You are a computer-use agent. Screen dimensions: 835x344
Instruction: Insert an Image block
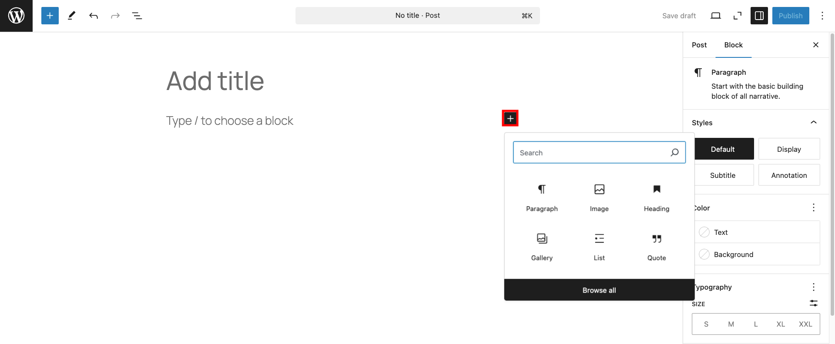[x=599, y=197]
